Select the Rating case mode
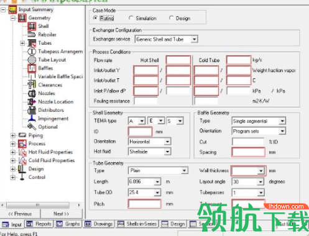Viewport: 309px width, 236px height. click(95, 18)
